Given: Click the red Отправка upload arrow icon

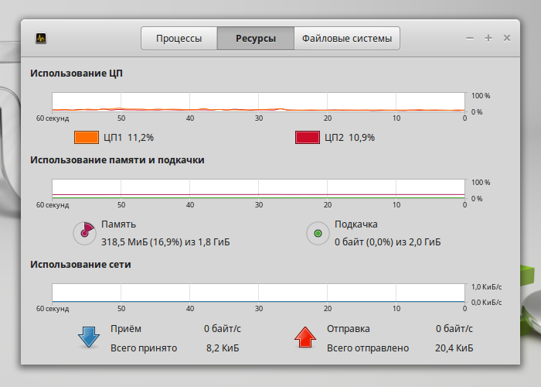Looking at the screenshot, I should (305, 337).
